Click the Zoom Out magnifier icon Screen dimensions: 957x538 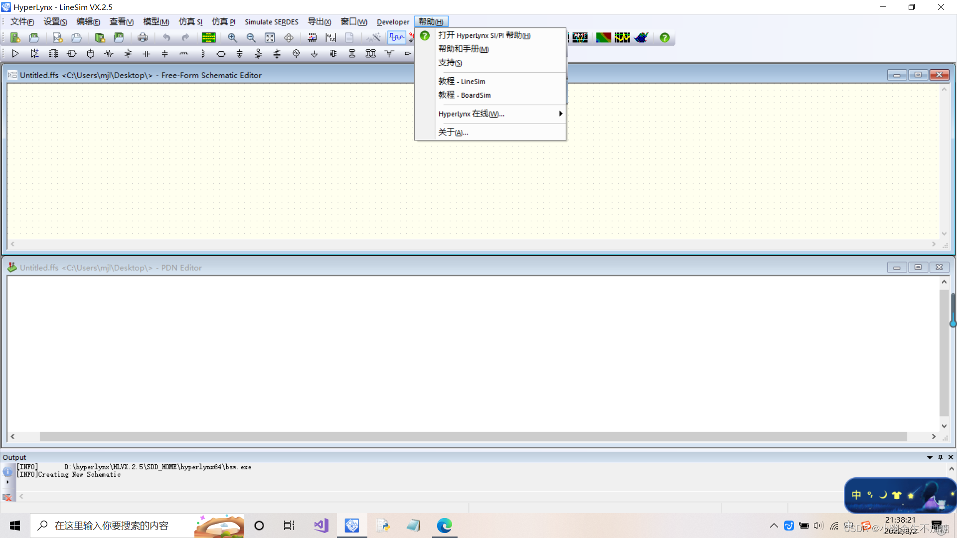251,37
